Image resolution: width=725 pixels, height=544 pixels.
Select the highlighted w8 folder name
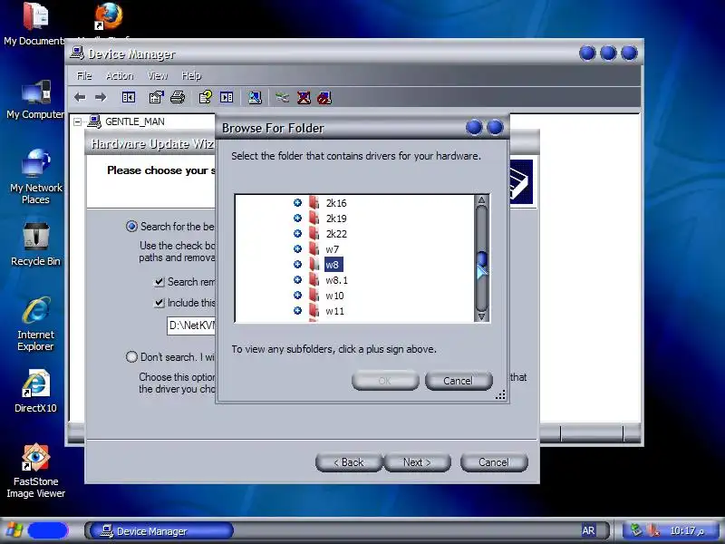click(333, 265)
